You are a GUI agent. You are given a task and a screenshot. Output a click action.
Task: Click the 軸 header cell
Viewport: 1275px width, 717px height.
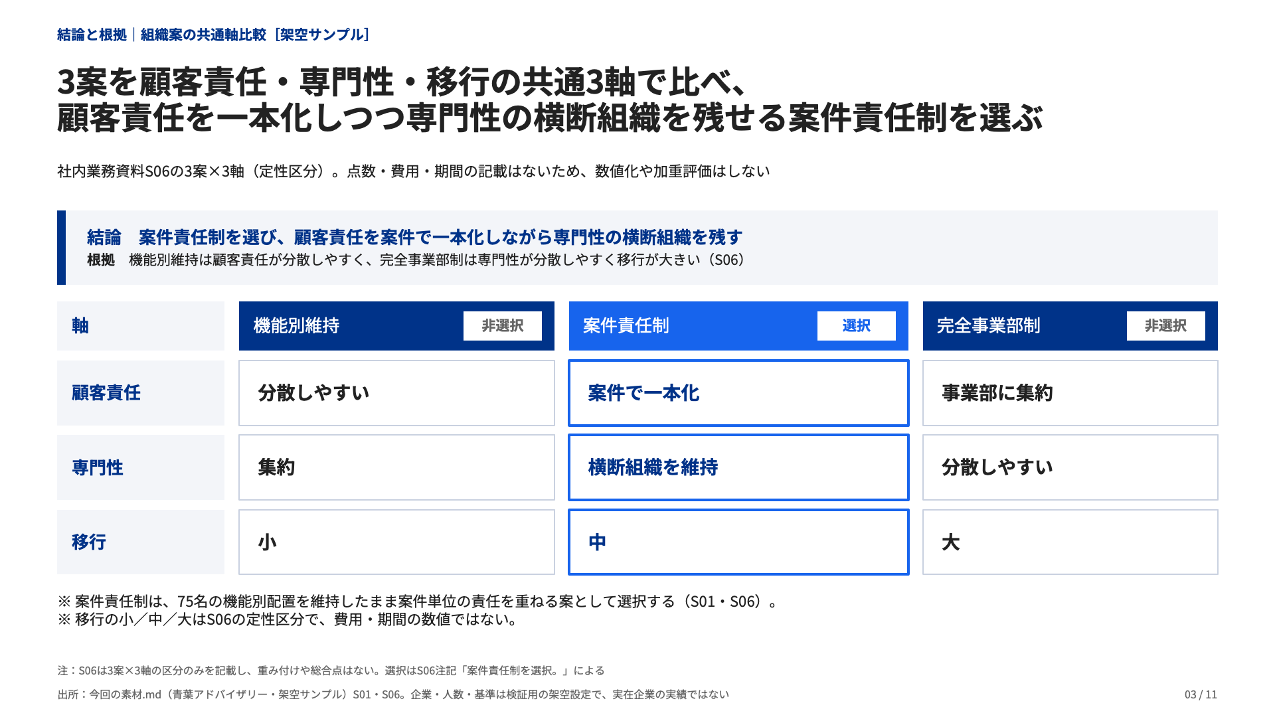[x=141, y=326]
